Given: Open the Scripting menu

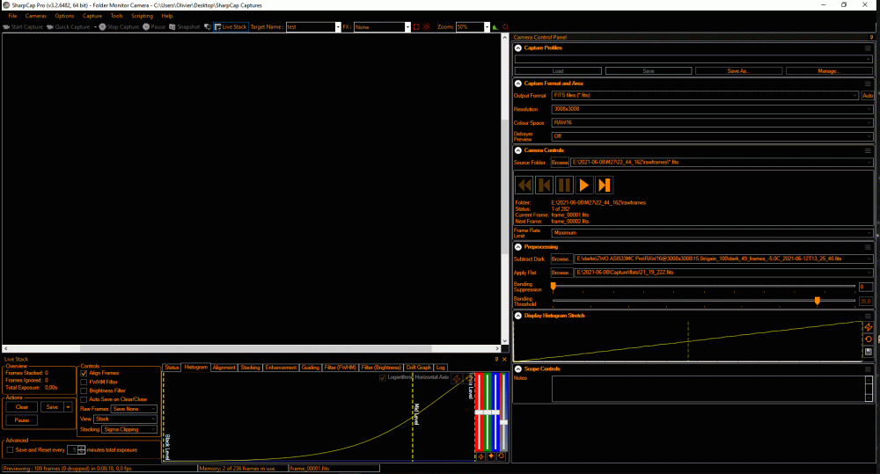Looking at the screenshot, I should pyautogui.click(x=142, y=16).
